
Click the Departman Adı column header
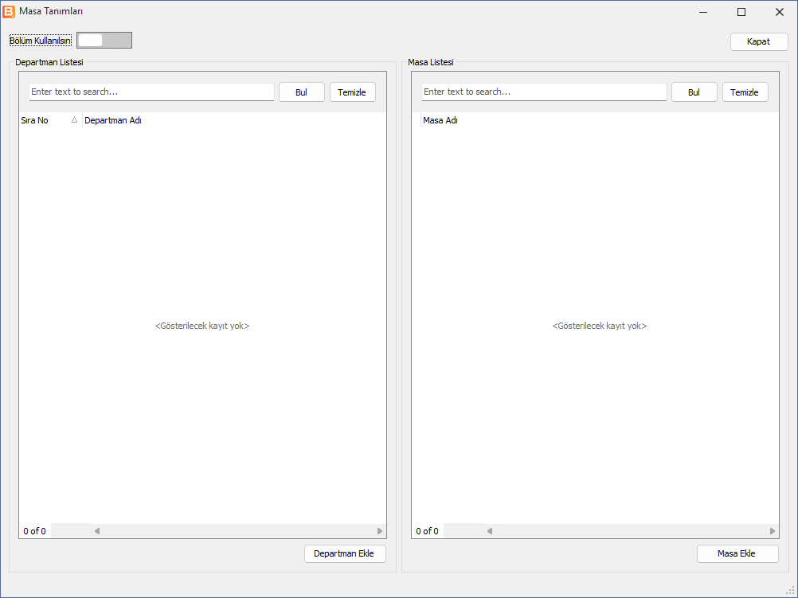[x=234, y=120]
